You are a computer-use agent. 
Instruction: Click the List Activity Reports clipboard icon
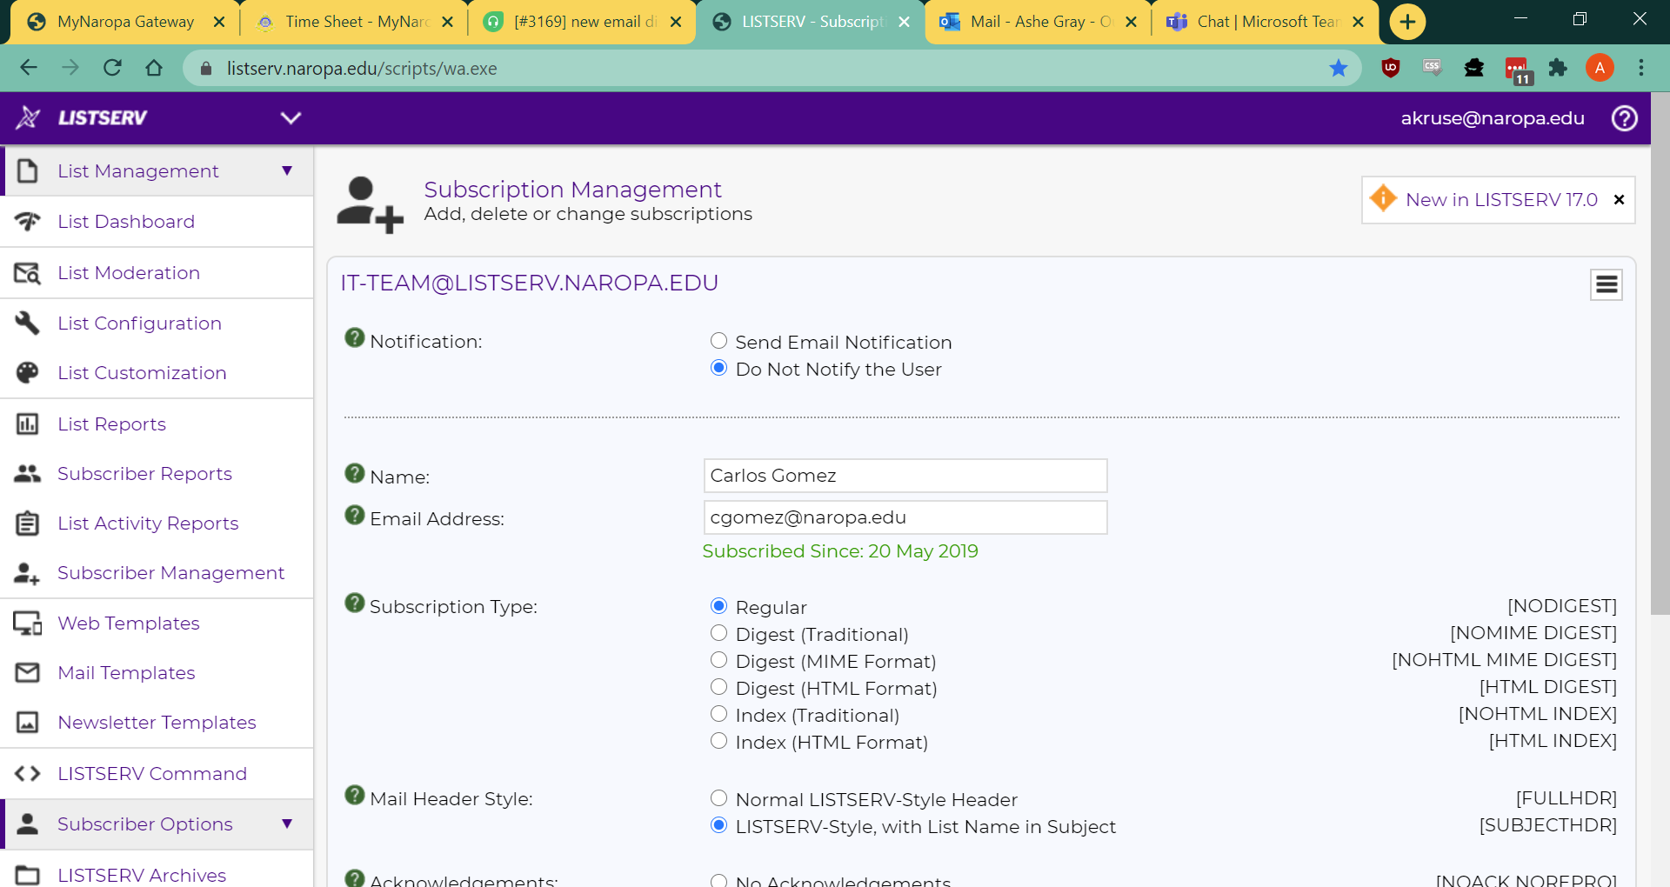tap(28, 524)
